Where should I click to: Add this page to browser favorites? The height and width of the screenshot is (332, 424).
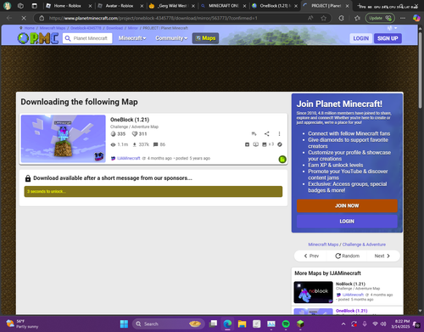click(324, 18)
